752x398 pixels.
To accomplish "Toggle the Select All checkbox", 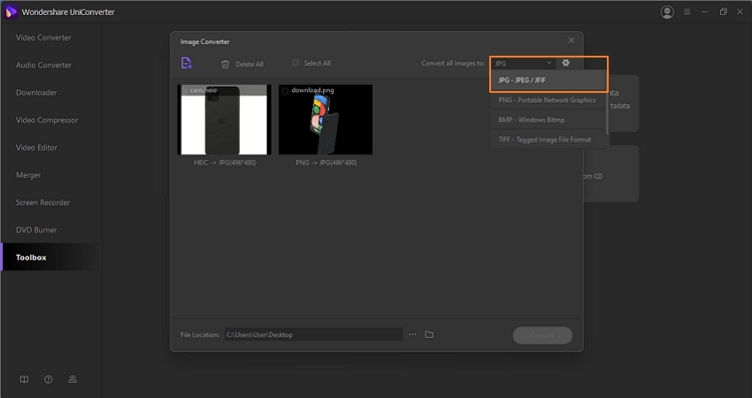I will 295,63.
